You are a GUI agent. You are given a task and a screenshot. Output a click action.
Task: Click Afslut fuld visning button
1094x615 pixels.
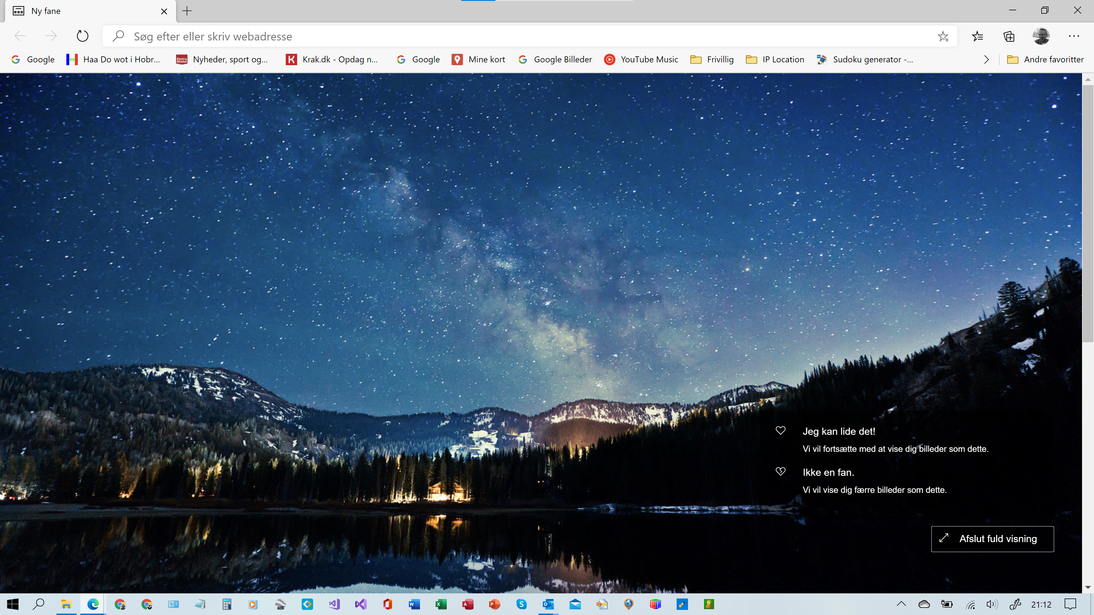point(992,539)
